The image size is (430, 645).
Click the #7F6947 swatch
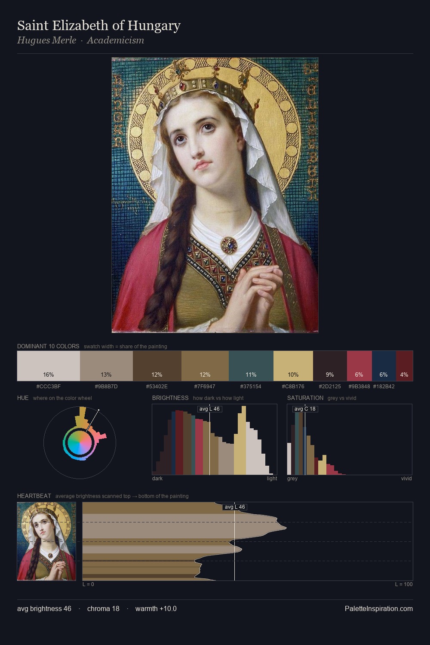(x=205, y=366)
